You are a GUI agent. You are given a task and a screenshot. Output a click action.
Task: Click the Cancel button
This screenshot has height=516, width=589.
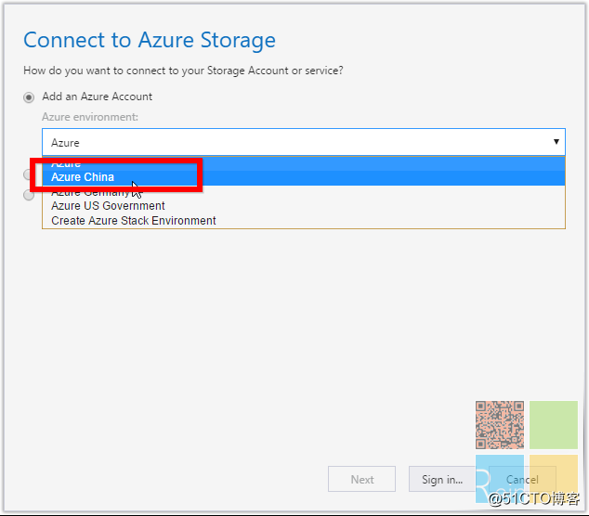522,479
